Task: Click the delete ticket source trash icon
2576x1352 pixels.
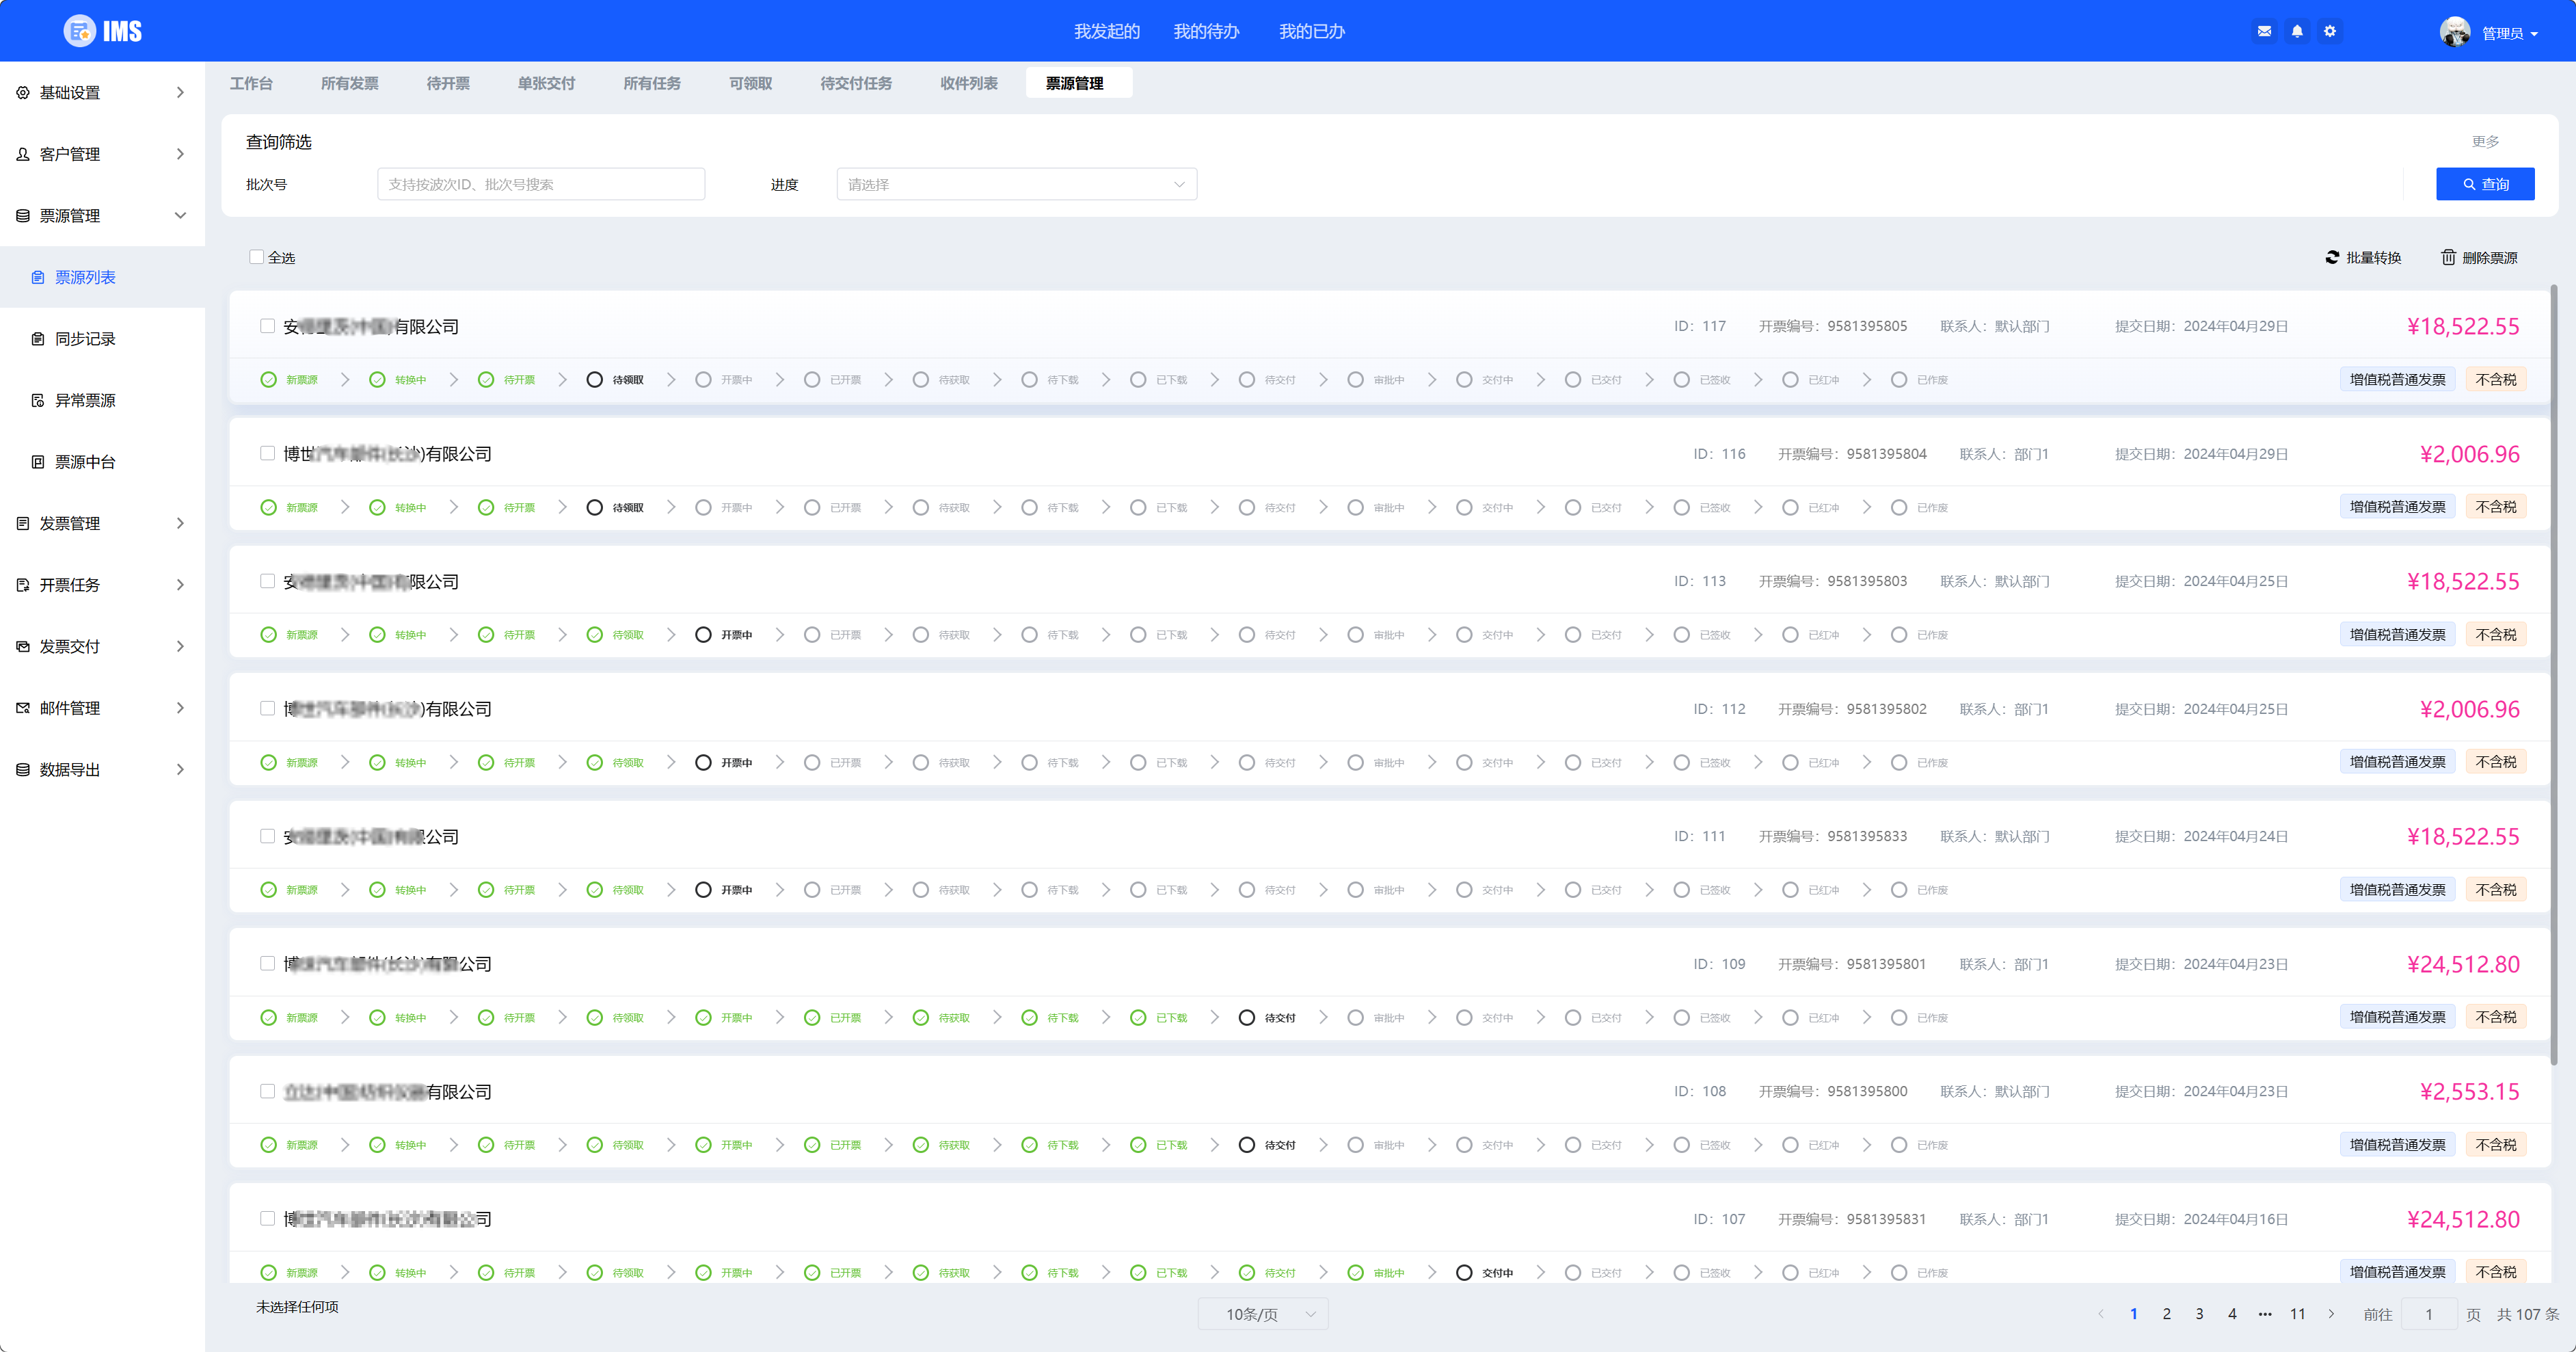Action: pyautogui.click(x=2448, y=257)
